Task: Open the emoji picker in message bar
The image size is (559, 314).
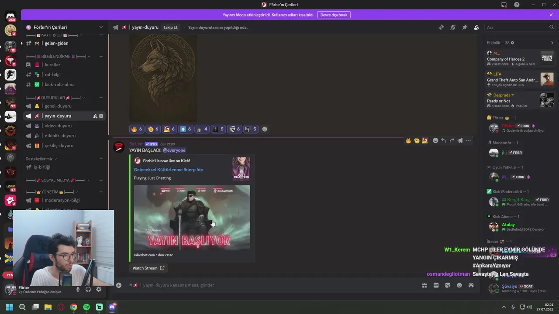Action: tap(459, 285)
